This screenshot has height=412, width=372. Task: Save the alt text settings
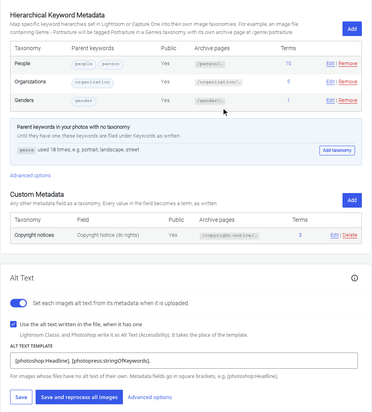pos(21,397)
